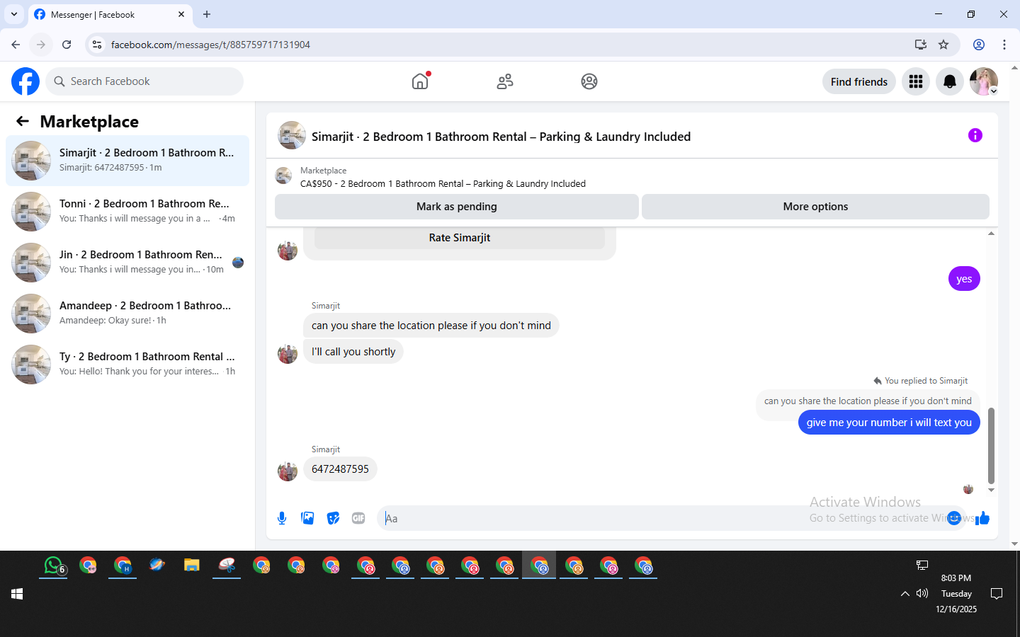1020x637 pixels.
Task: Open the Jin conversation
Action: tap(127, 263)
